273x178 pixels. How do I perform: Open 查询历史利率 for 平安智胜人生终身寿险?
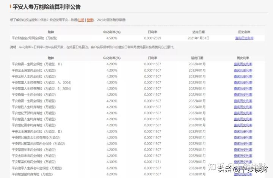pyautogui.click(x=243, y=107)
